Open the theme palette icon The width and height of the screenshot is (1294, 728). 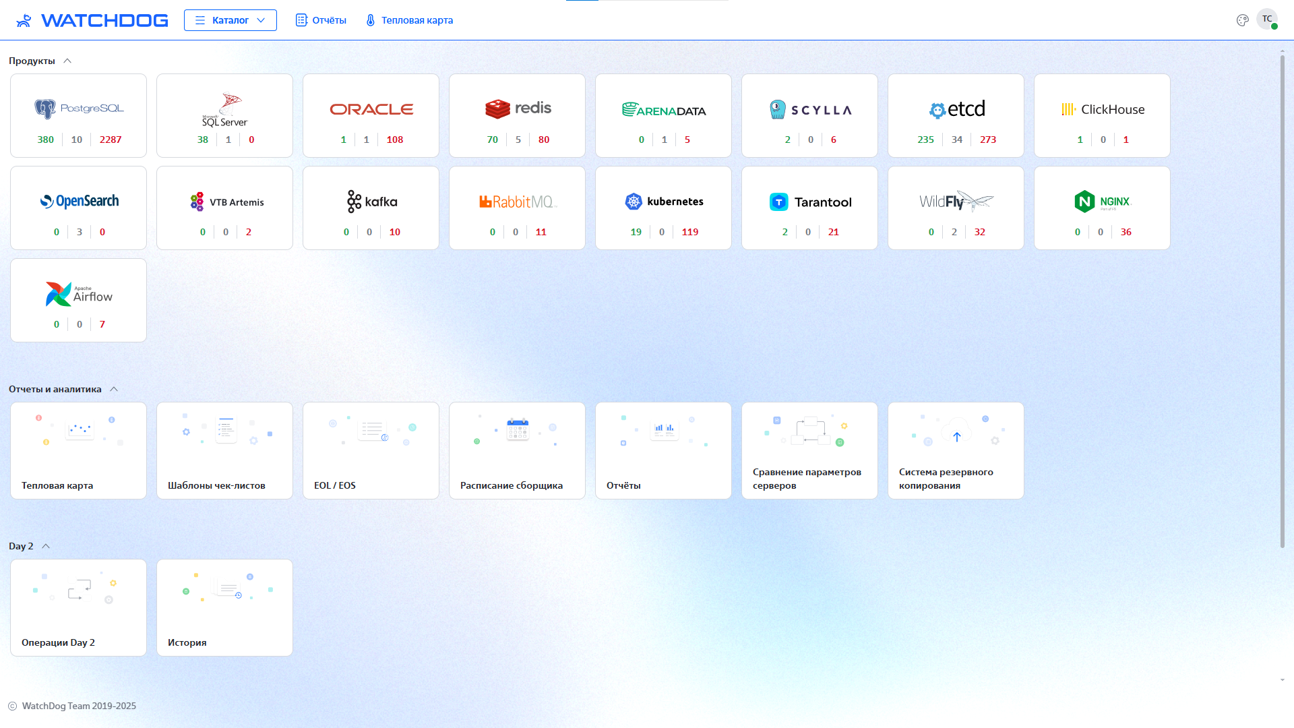pyautogui.click(x=1242, y=20)
